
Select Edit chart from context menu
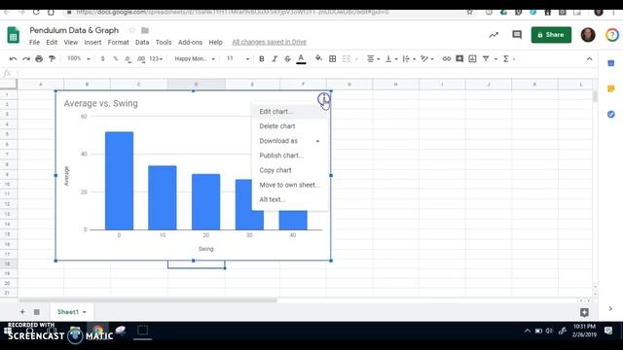(x=289, y=112)
